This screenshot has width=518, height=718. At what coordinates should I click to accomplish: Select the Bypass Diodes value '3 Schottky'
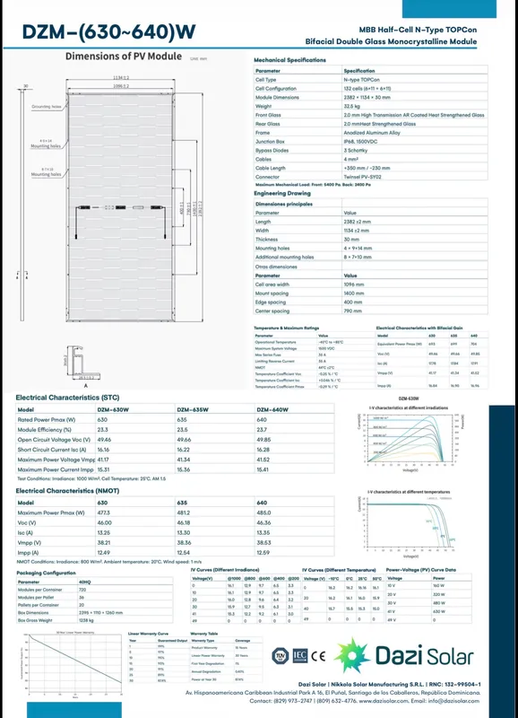coord(355,150)
